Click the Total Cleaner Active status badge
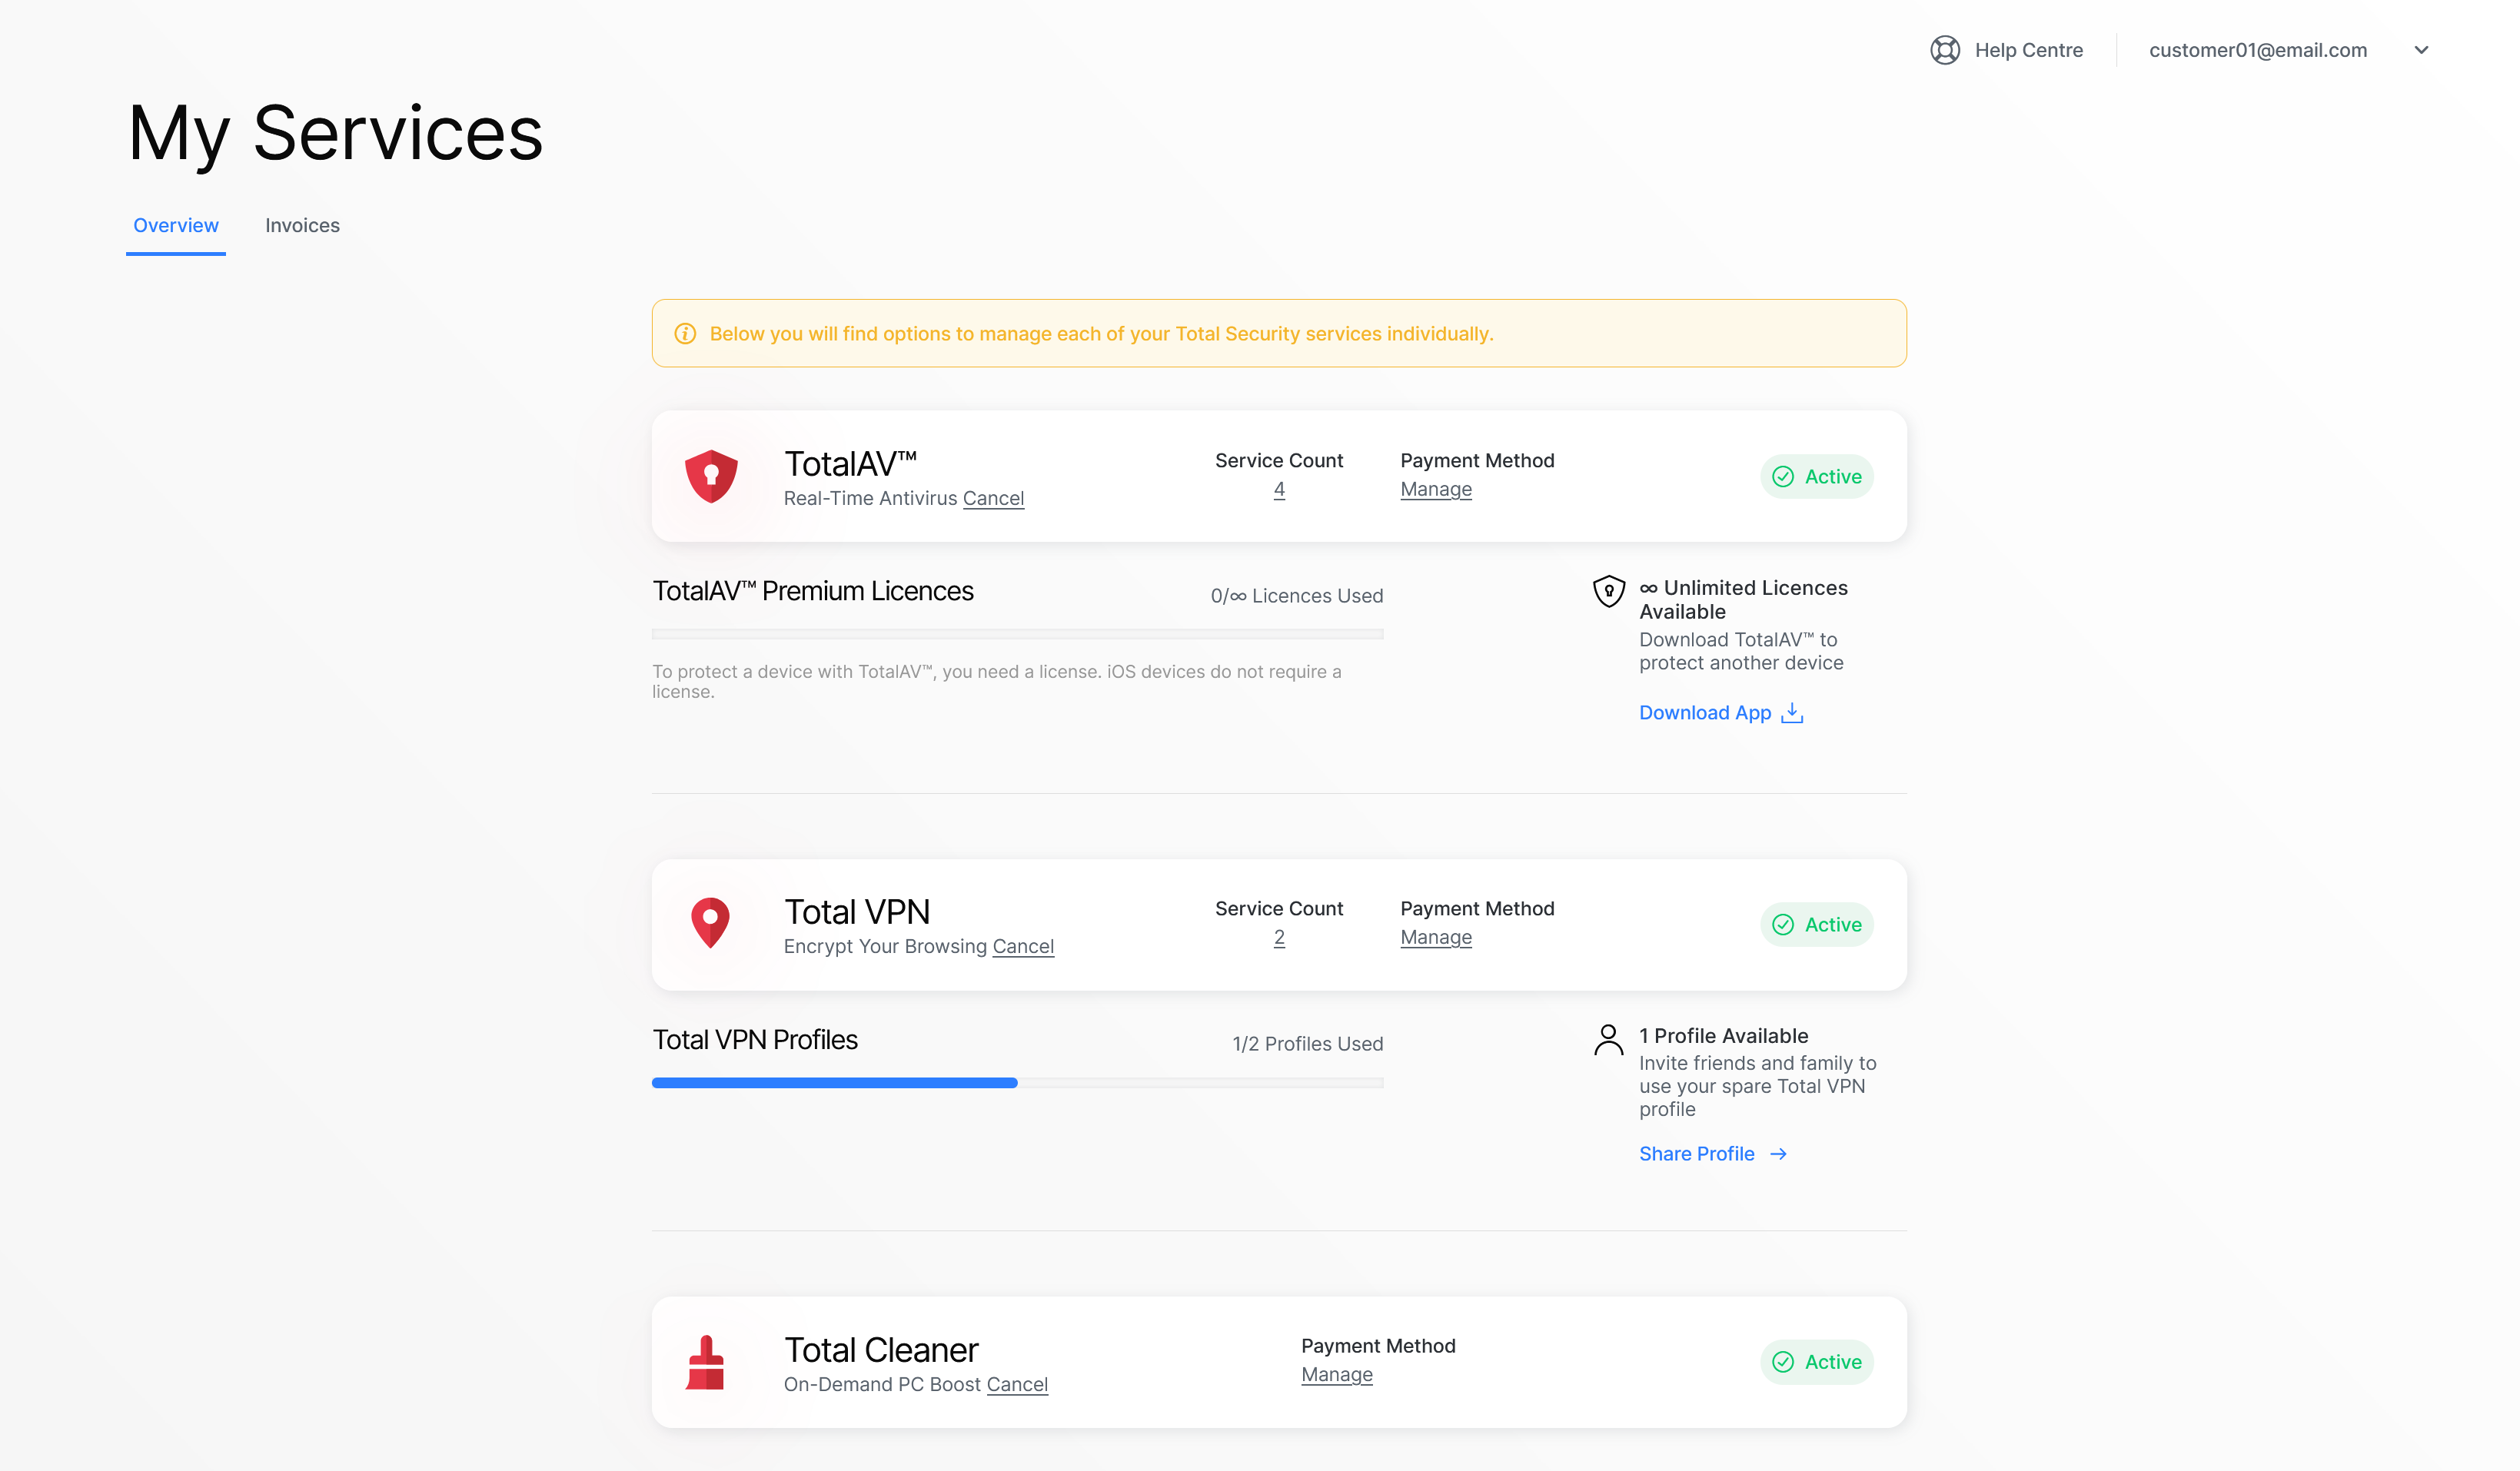Screen dimensions: 2520x1471 pos(1816,1362)
